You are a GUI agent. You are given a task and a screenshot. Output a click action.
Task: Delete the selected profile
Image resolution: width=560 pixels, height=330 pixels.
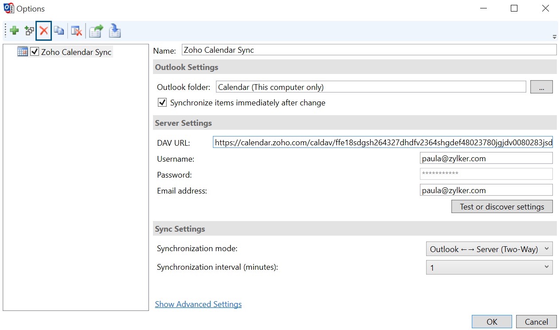click(x=44, y=30)
